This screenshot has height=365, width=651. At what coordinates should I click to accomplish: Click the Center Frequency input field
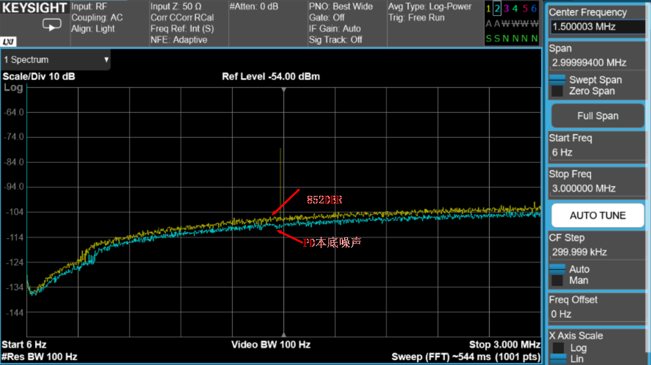click(x=597, y=27)
